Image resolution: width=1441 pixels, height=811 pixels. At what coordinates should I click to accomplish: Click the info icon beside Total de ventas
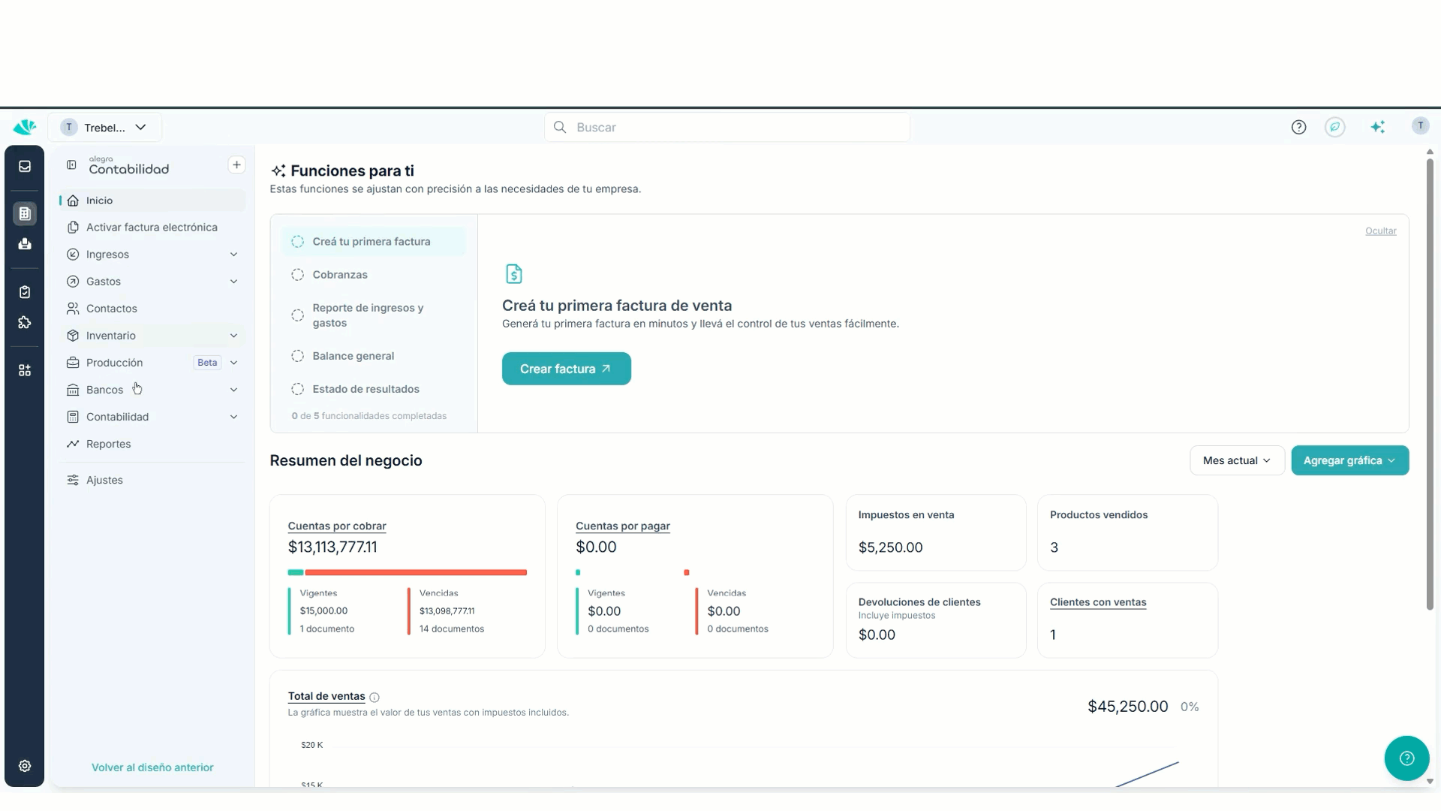pos(375,697)
